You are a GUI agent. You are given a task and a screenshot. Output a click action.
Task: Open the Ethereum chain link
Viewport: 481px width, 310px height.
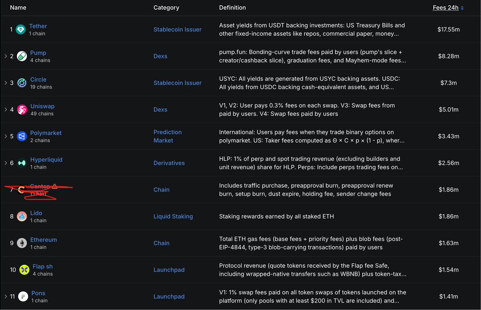[x=44, y=240]
